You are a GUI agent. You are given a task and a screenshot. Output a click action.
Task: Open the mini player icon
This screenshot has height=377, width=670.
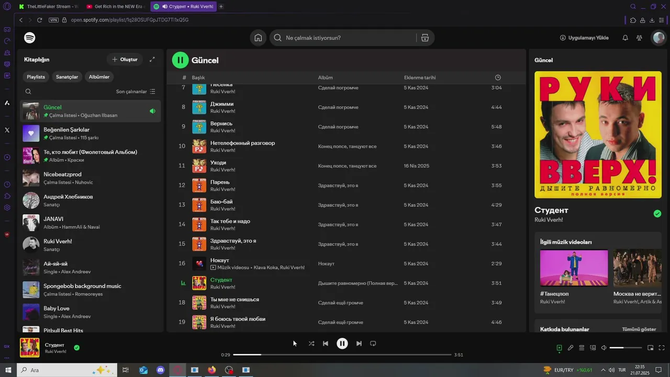pyautogui.click(x=651, y=348)
